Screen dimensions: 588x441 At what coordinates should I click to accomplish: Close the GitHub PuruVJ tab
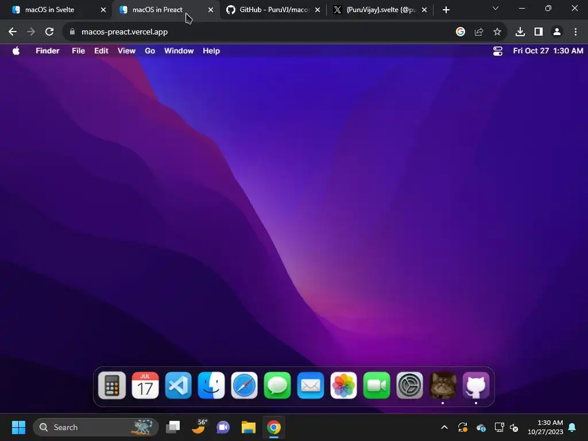[317, 10]
